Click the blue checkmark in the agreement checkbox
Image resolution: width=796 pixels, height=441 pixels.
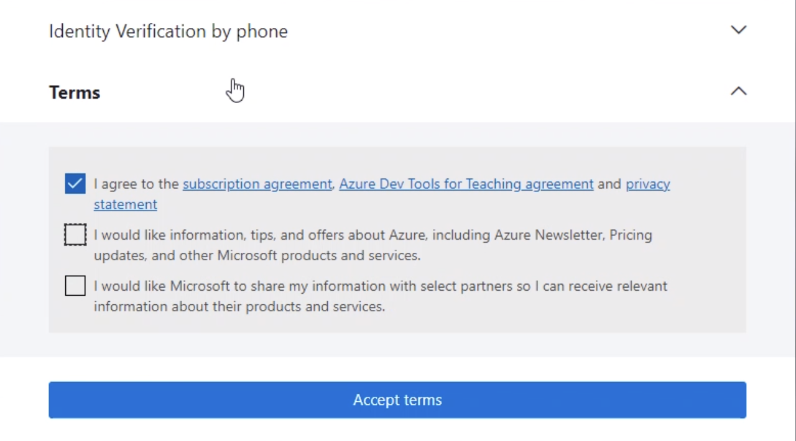pyautogui.click(x=75, y=184)
